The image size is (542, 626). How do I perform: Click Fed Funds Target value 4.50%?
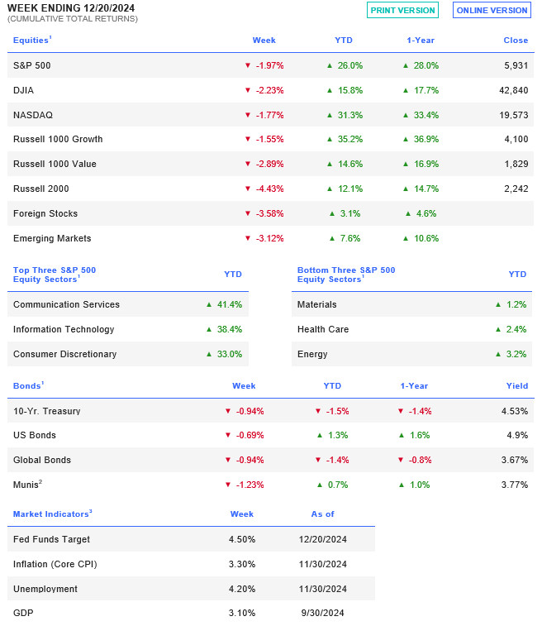[x=242, y=539]
